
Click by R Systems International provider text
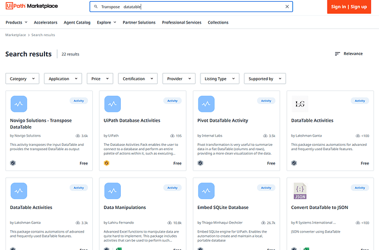(313, 223)
